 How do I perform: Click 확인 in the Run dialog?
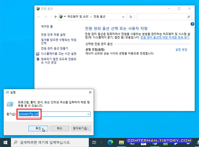click(38, 128)
